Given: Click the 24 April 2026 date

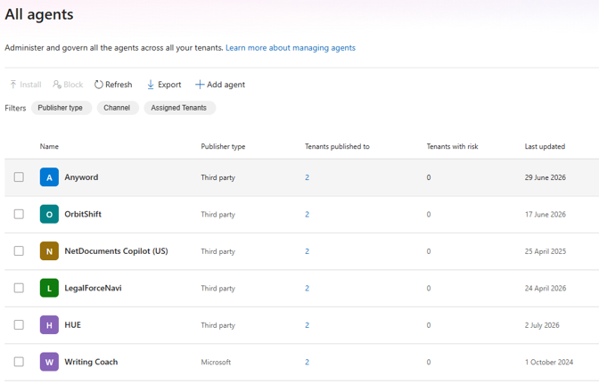Looking at the screenshot, I should tap(546, 288).
